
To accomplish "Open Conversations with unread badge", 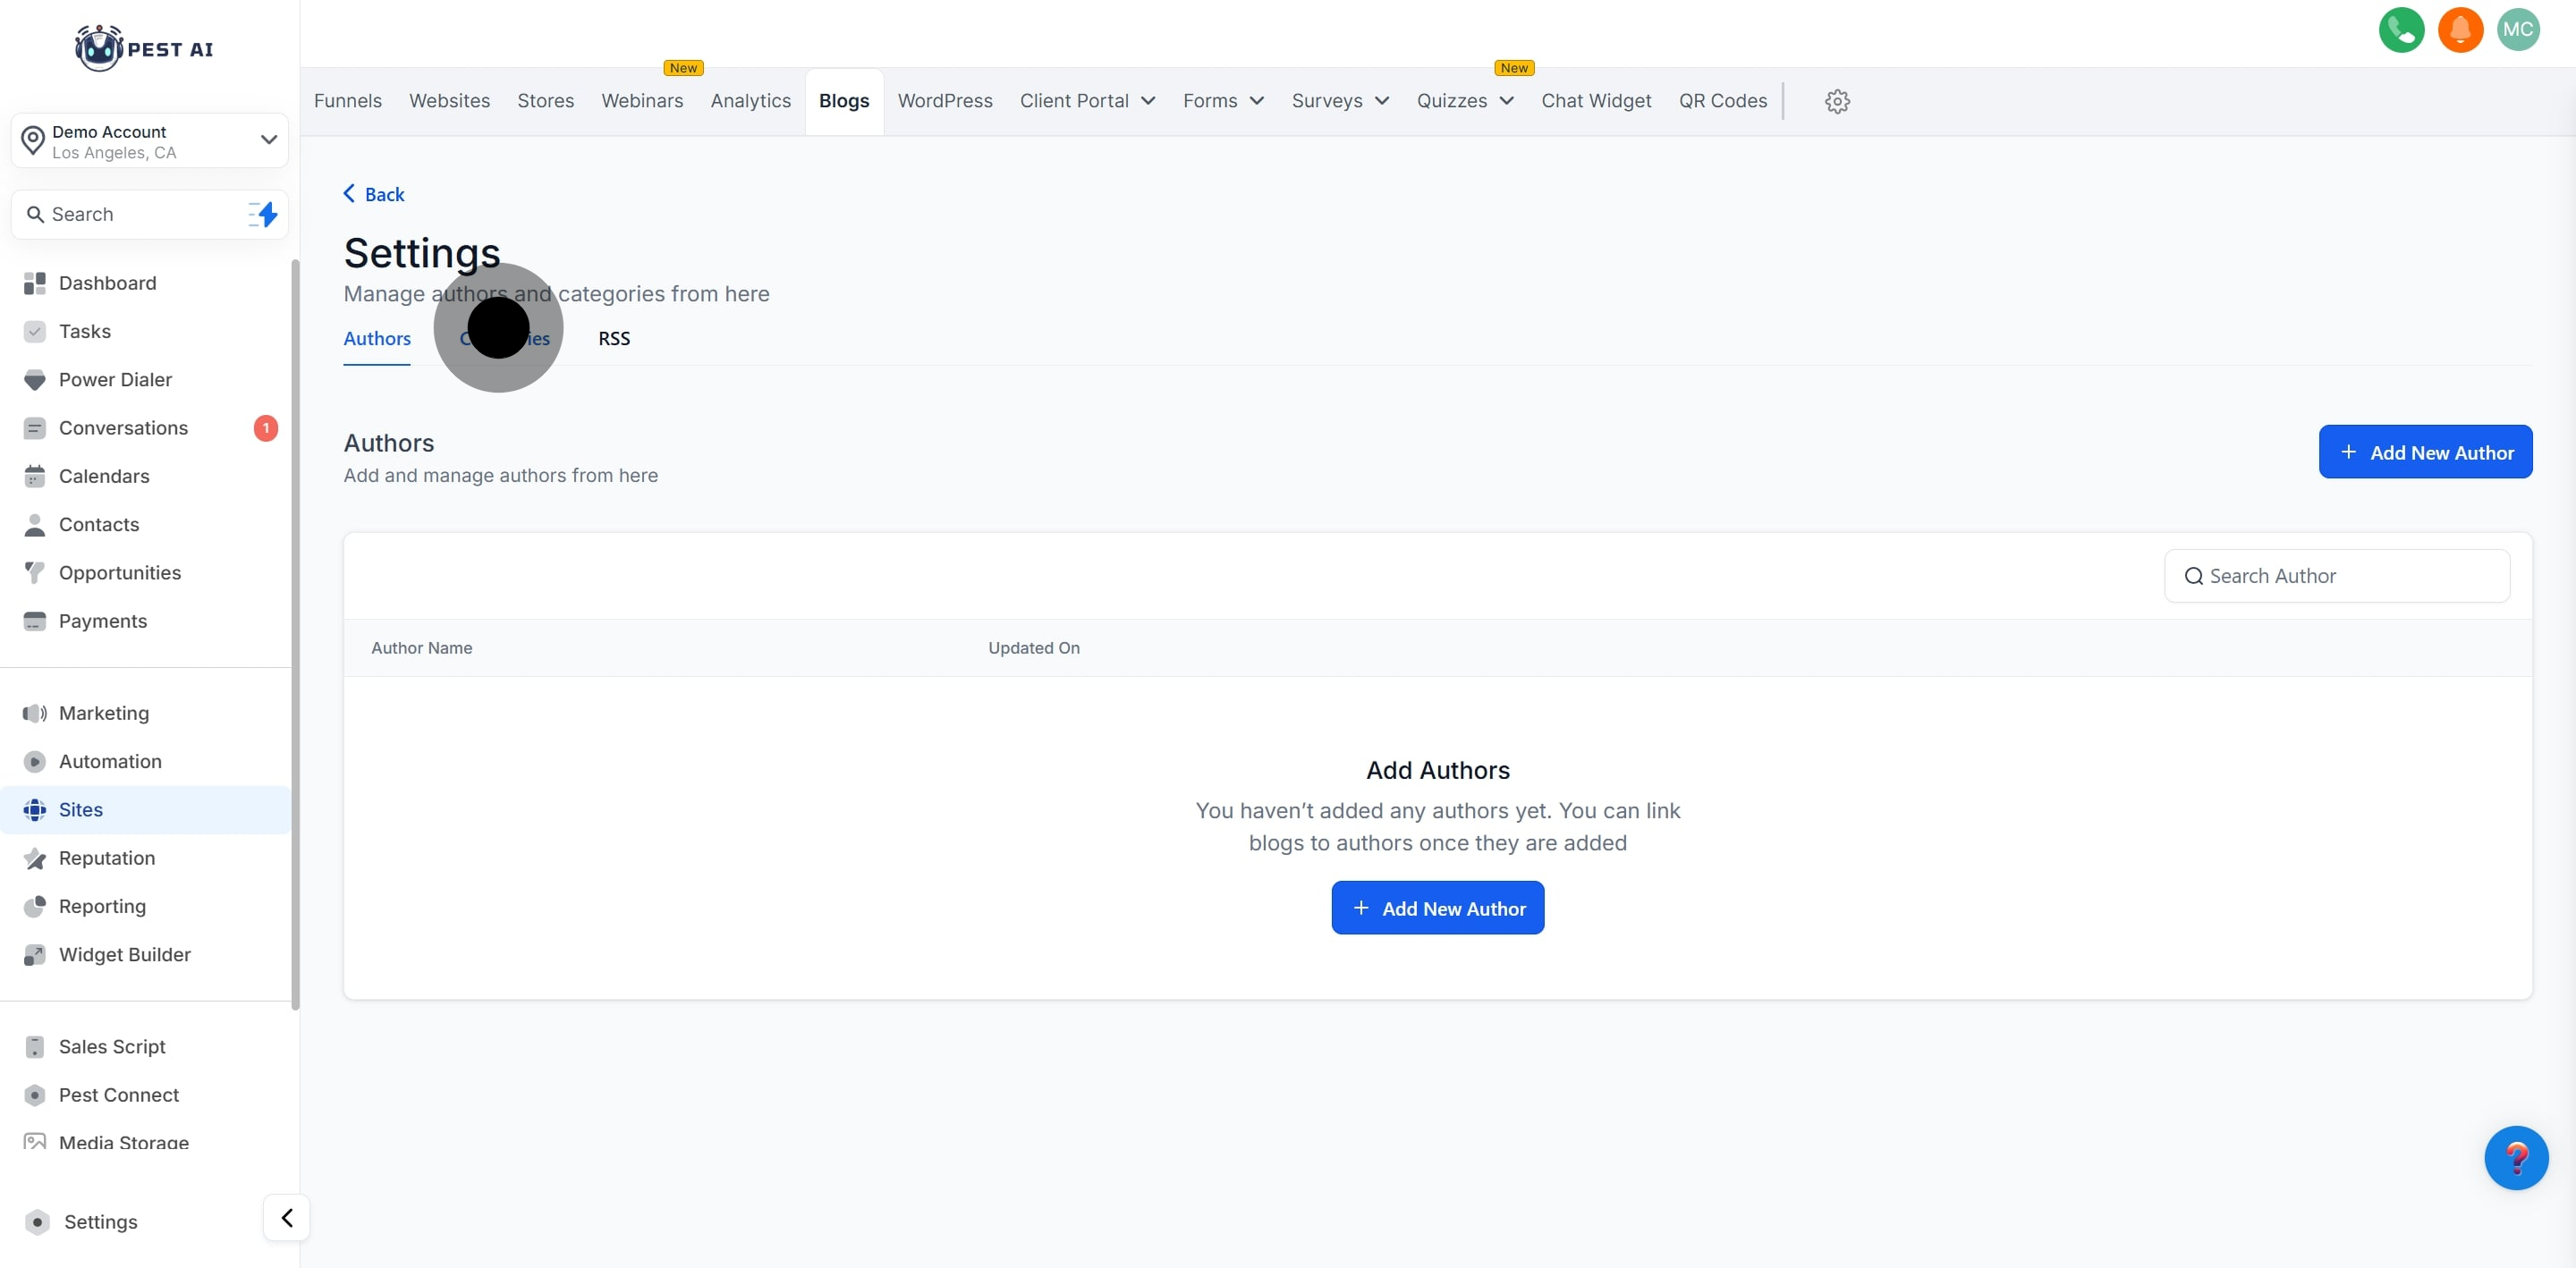I will click(x=123, y=428).
